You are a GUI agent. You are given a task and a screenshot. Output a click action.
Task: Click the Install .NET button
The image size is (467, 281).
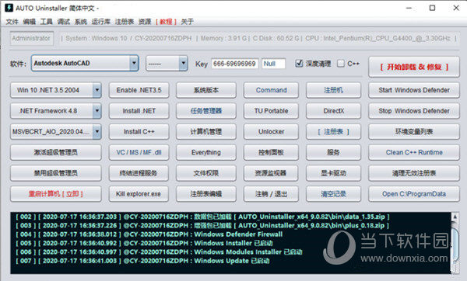click(139, 111)
